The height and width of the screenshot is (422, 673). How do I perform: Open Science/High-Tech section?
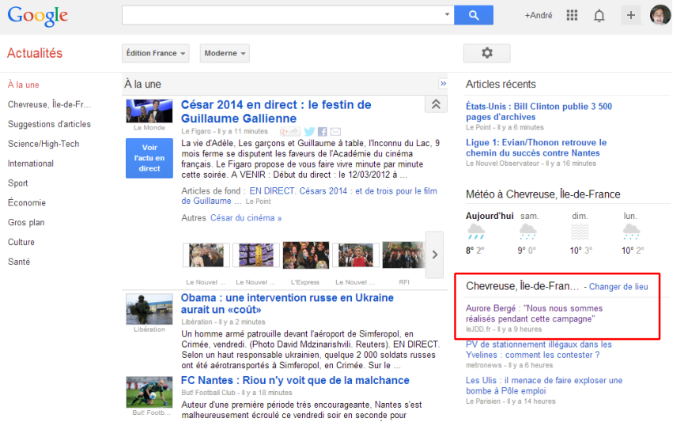pos(43,144)
